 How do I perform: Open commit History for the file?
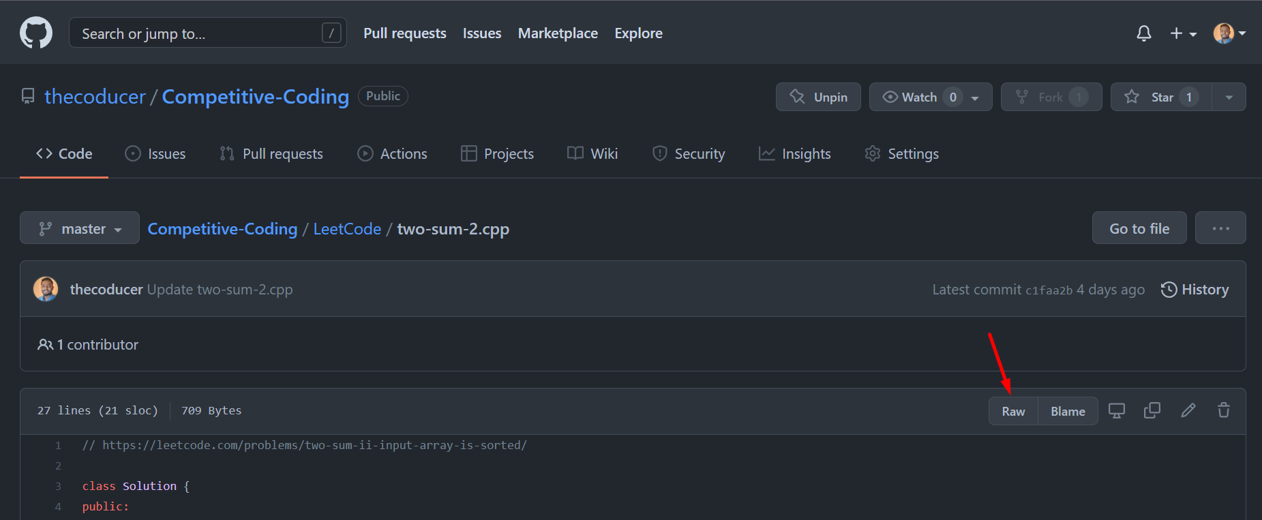pyautogui.click(x=1195, y=290)
